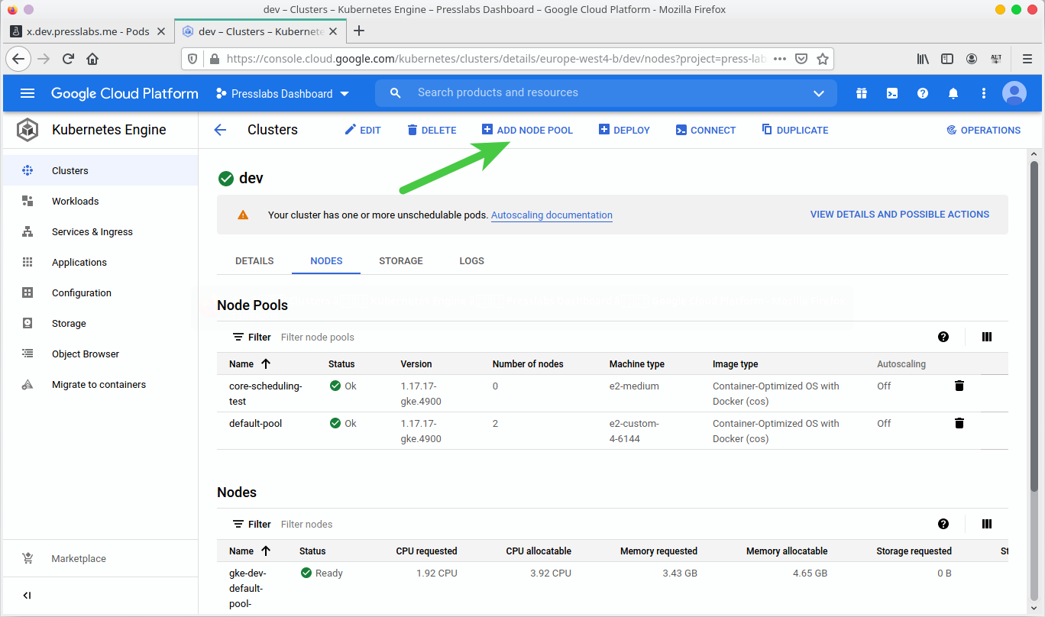This screenshot has width=1045, height=617.
Task: Click the DUPLICATE button
Action: click(x=795, y=130)
